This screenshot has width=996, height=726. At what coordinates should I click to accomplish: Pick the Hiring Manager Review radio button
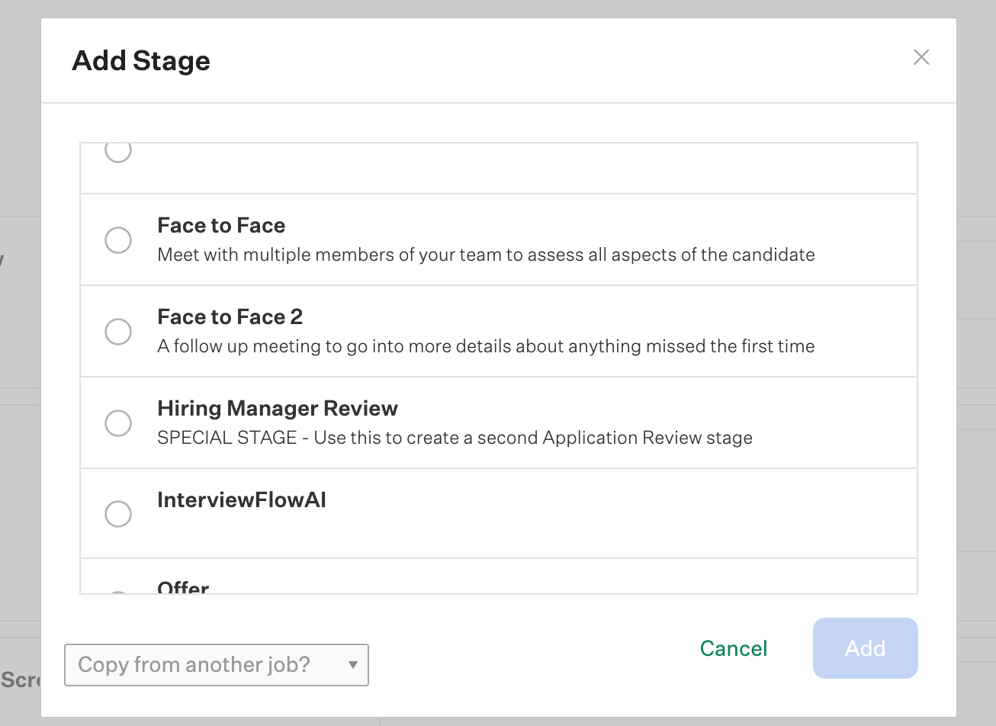pos(118,422)
